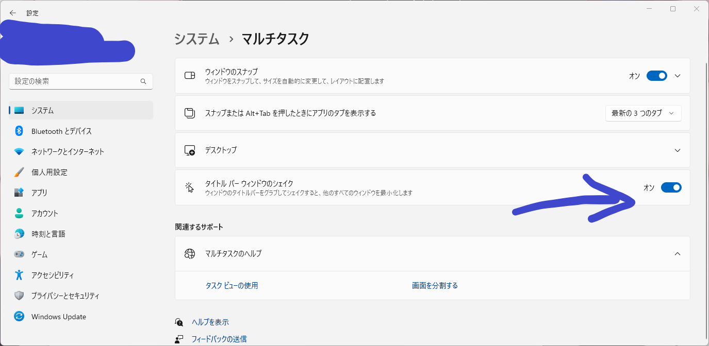Open Windows Update in sidebar

point(81,317)
